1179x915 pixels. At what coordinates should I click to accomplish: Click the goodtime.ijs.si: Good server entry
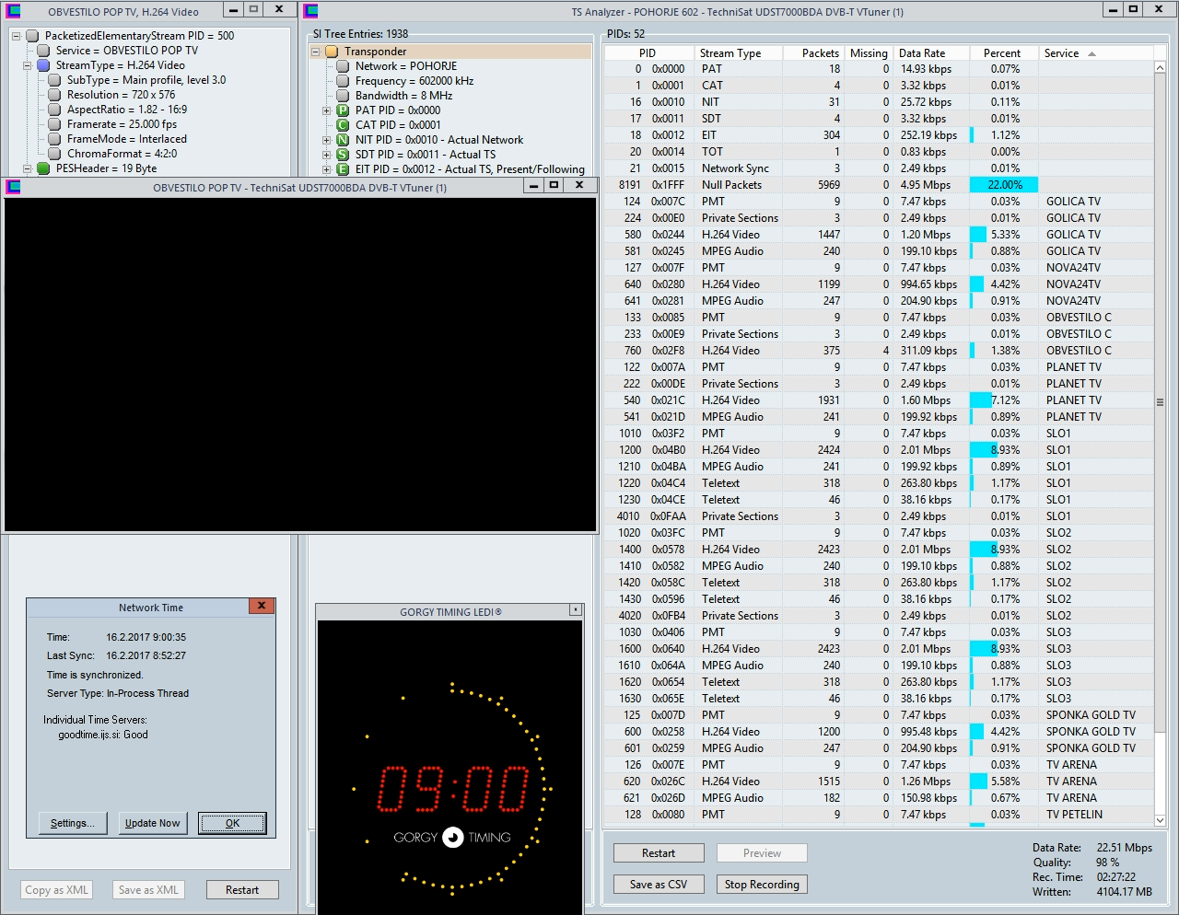pyautogui.click(x=103, y=735)
